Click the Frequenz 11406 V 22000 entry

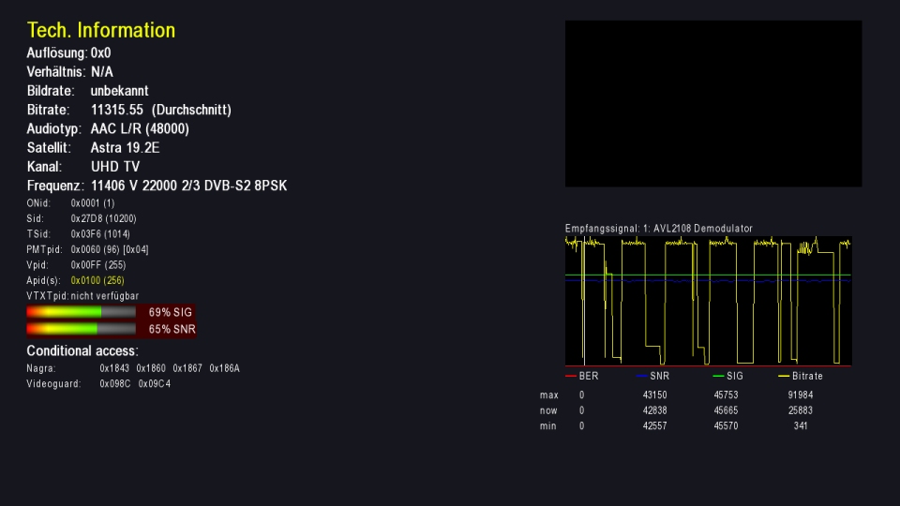[x=188, y=186]
